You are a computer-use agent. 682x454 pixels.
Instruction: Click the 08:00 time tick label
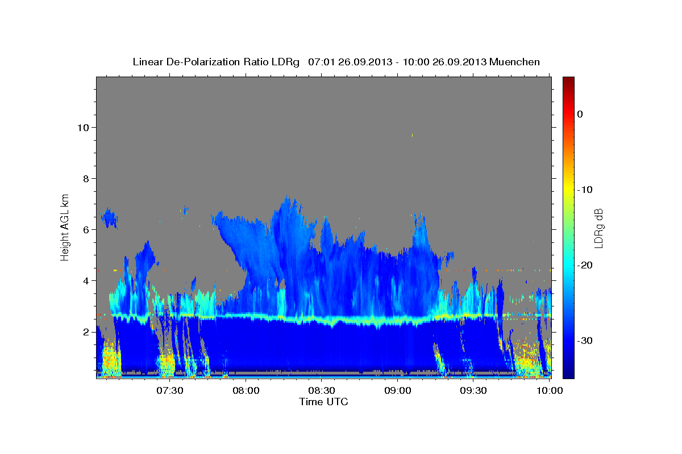(x=246, y=391)
